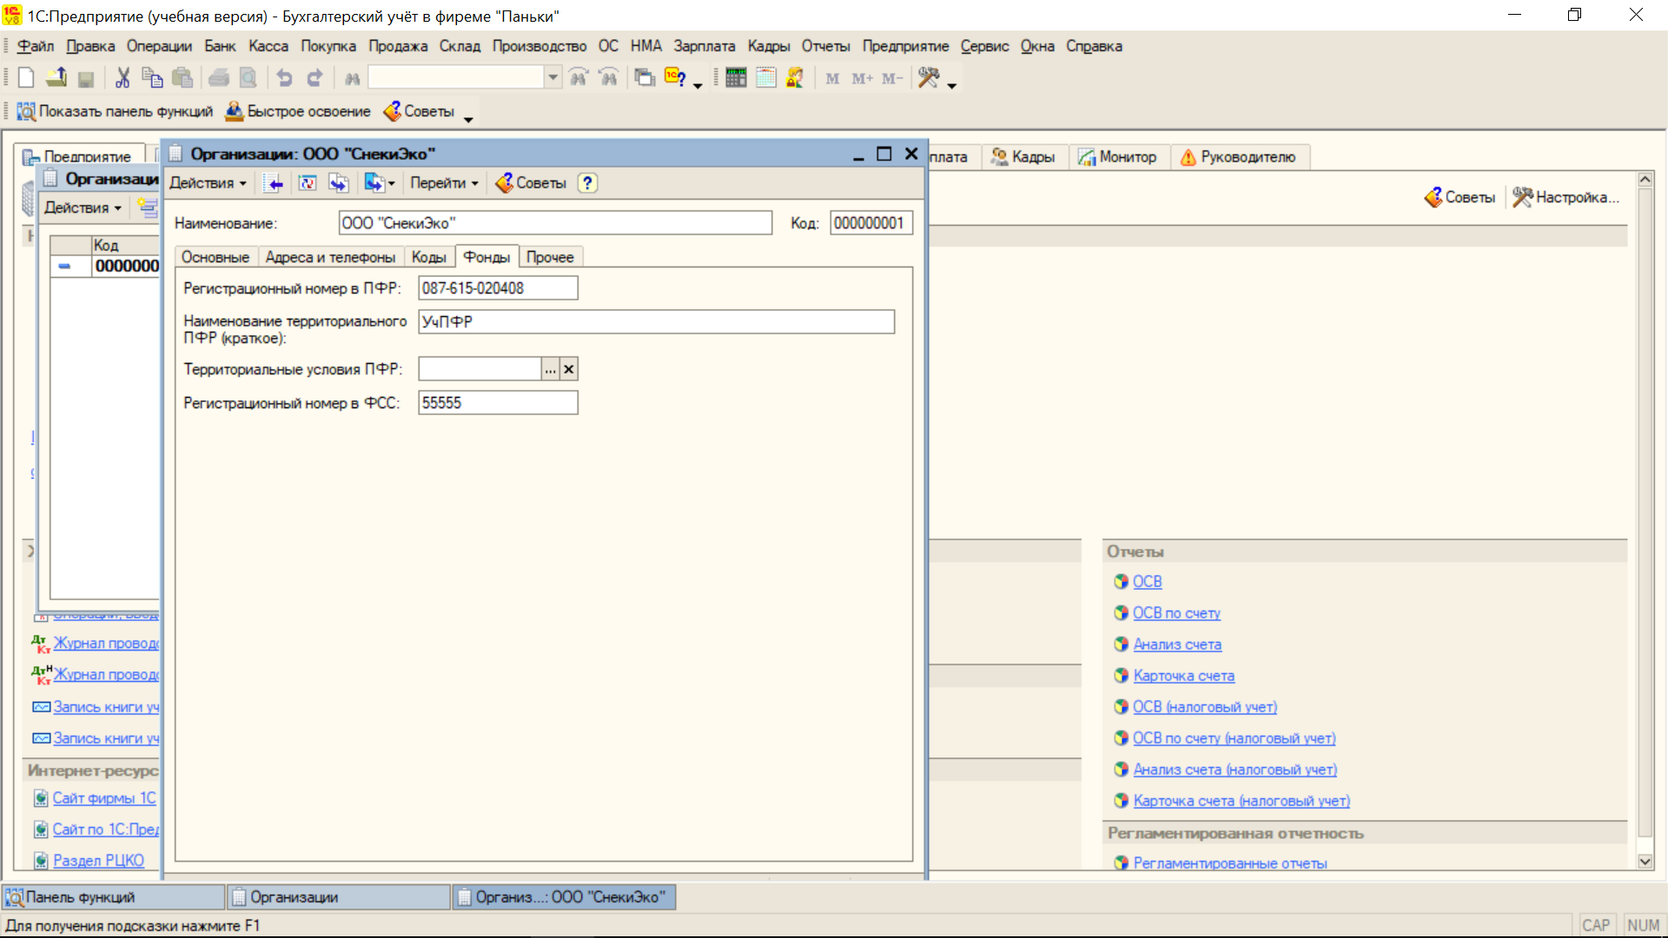Expand the Действия menu in organization form

click(x=208, y=183)
